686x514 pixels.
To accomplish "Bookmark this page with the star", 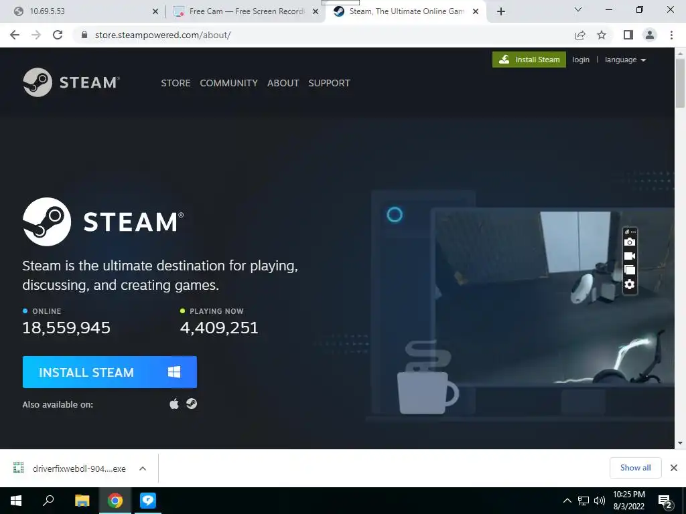I will (x=602, y=35).
